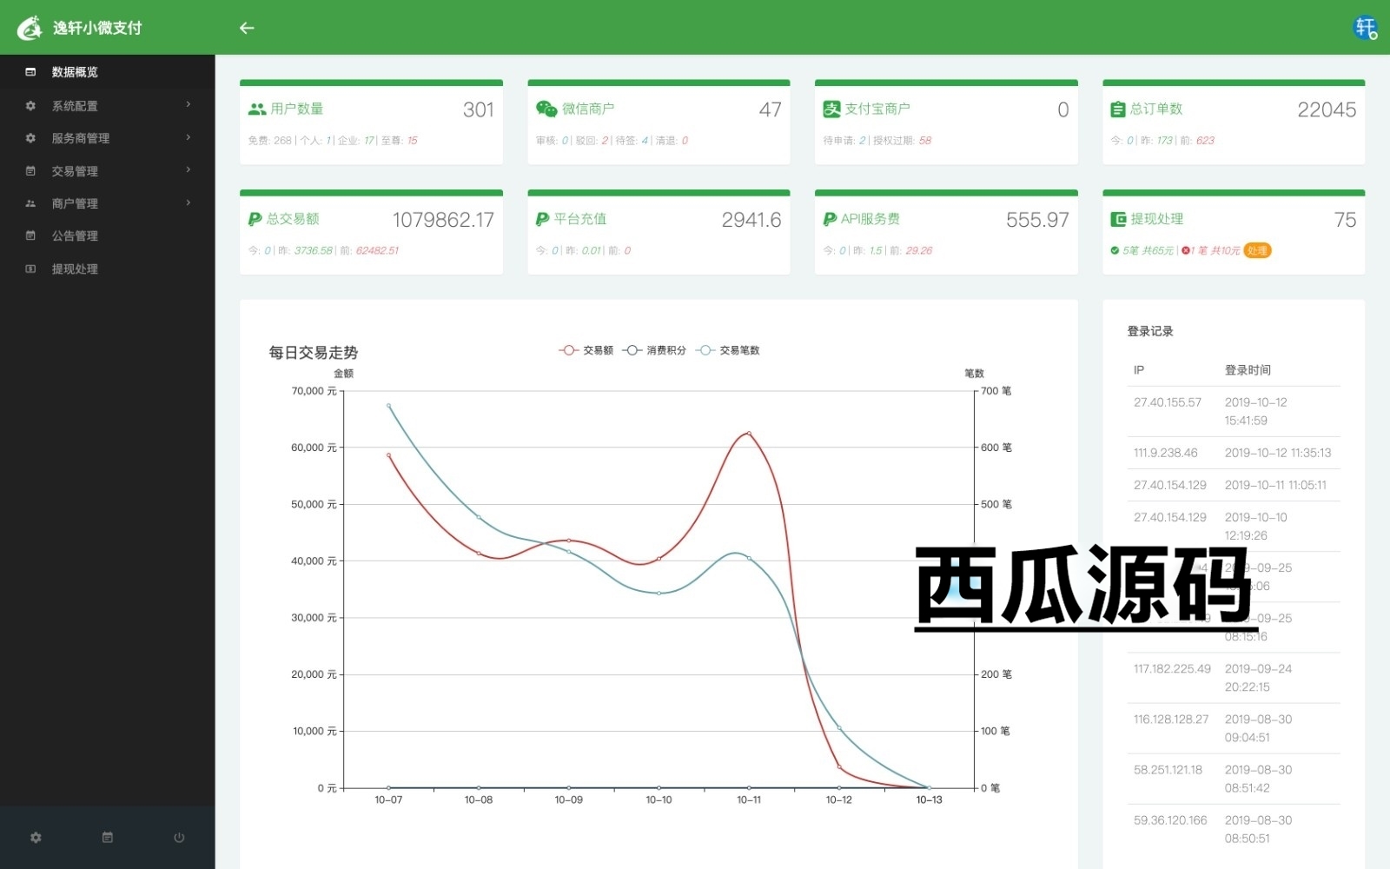Click the 支付宝商户 Alipay icon
The width and height of the screenshot is (1390, 869).
(832, 109)
